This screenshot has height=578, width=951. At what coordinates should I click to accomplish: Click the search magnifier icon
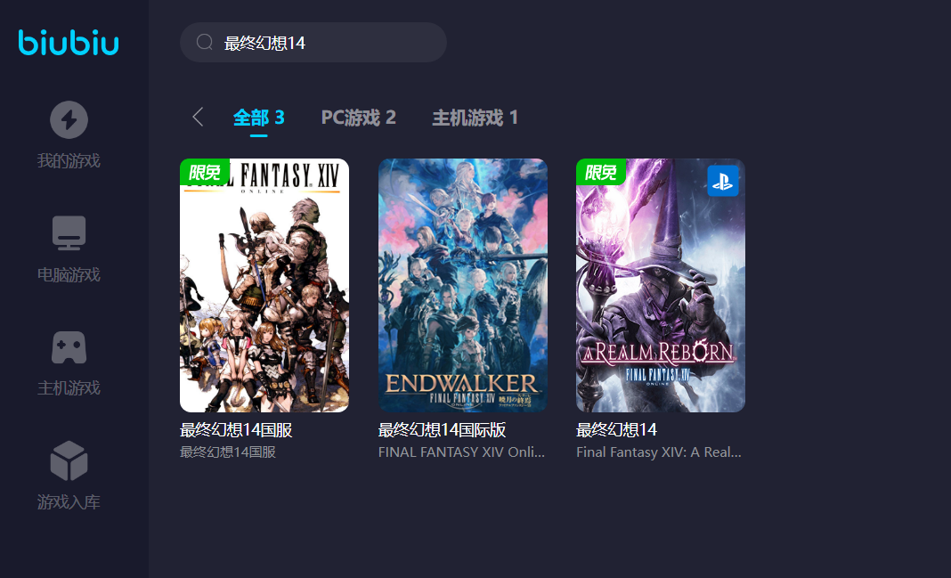205,42
